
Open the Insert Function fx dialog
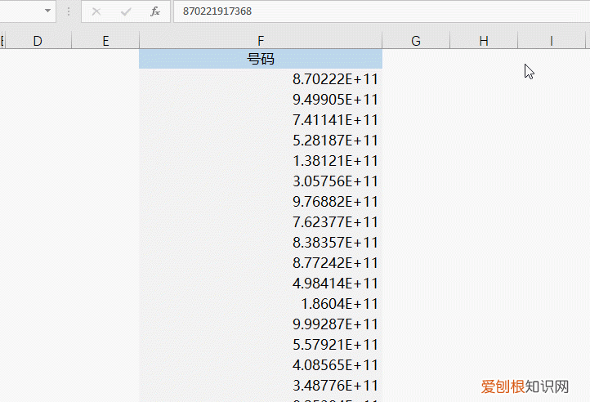154,11
